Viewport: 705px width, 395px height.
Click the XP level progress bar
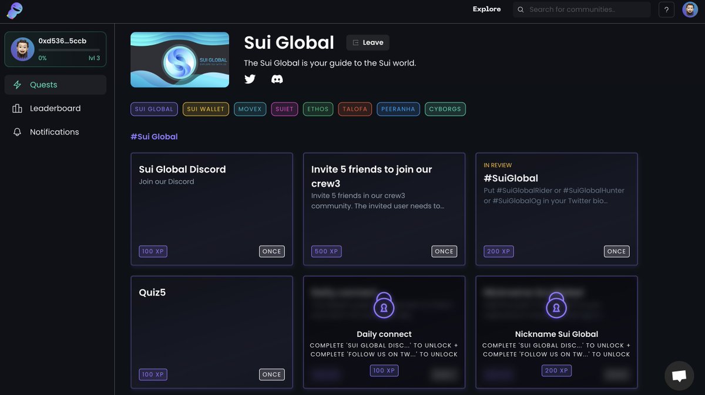[x=69, y=50]
